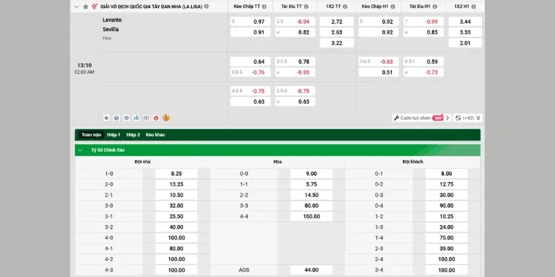Screen dimensions: 555x277
Task: Show info icon next to Tài Xỉu H1
Action: tap(435, 6)
